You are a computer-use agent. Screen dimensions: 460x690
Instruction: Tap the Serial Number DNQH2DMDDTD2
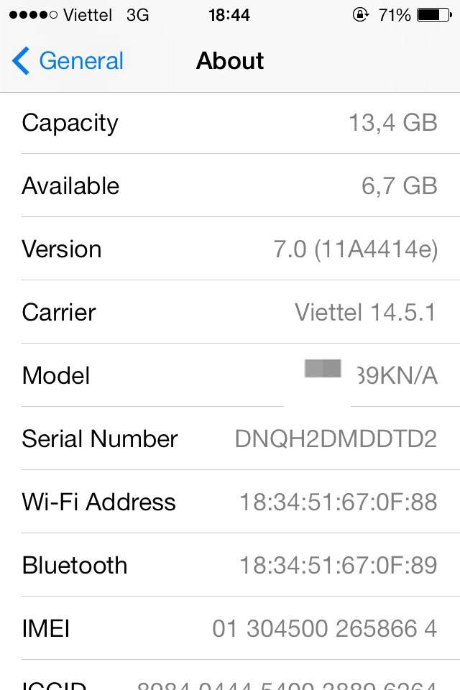(x=336, y=439)
